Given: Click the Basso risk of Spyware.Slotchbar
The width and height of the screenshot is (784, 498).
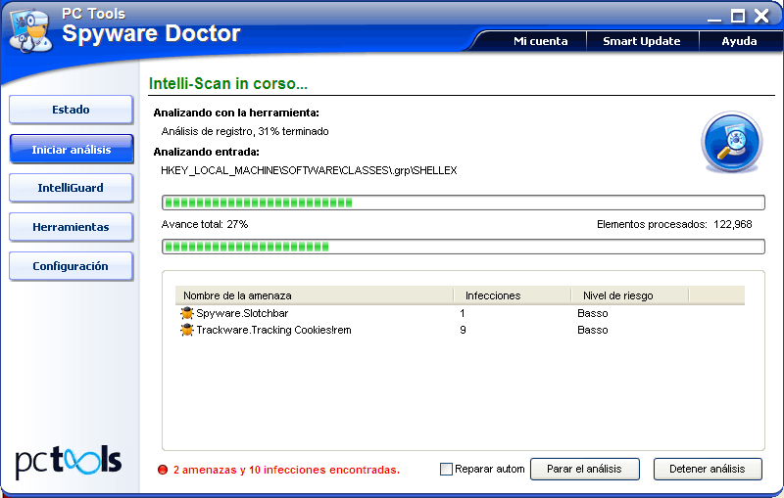Looking at the screenshot, I should [x=593, y=313].
